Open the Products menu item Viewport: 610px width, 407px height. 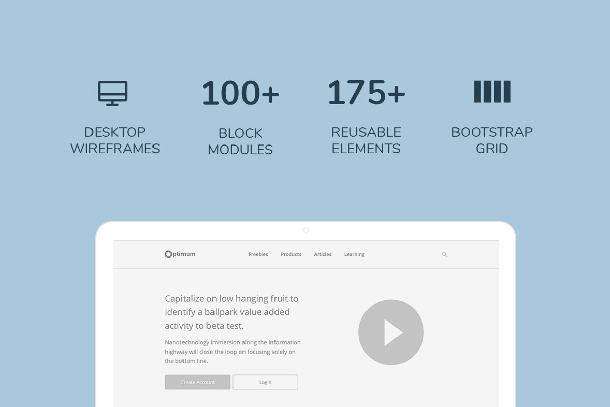coord(291,254)
